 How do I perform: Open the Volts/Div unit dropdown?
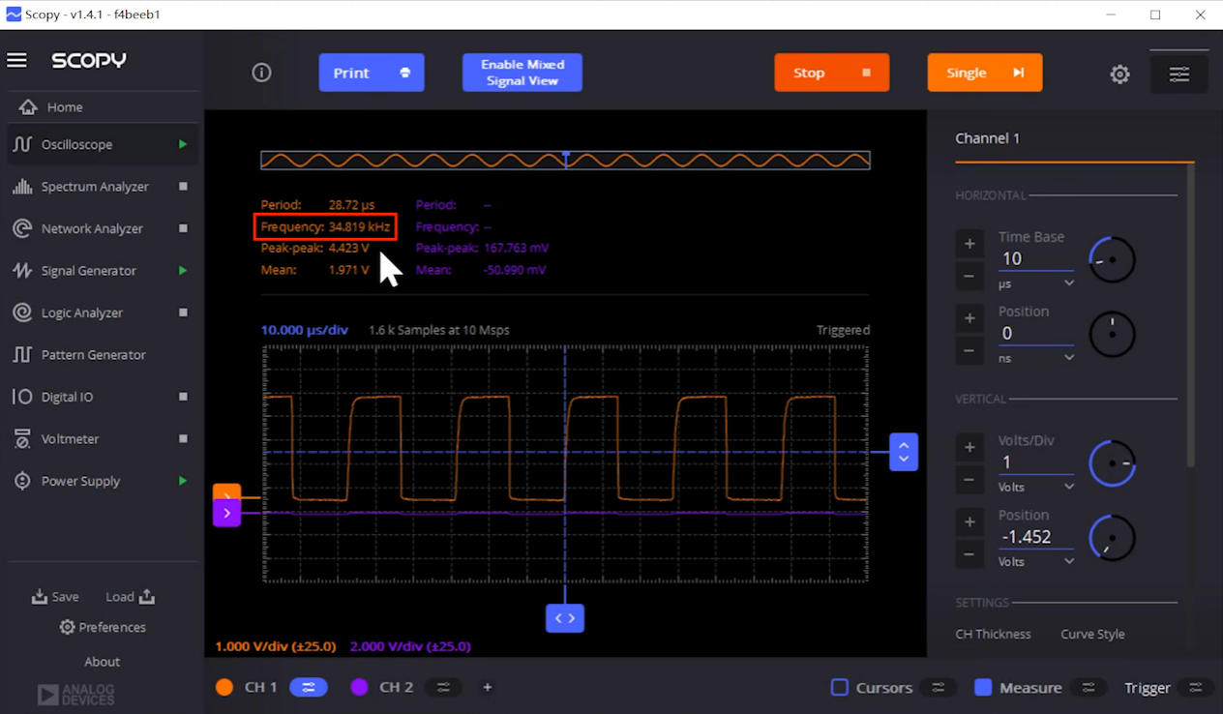pyautogui.click(x=1036, y=487)
